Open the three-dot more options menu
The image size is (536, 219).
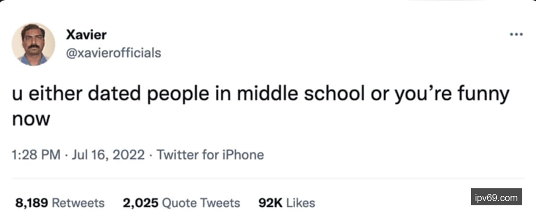point(516,34)
